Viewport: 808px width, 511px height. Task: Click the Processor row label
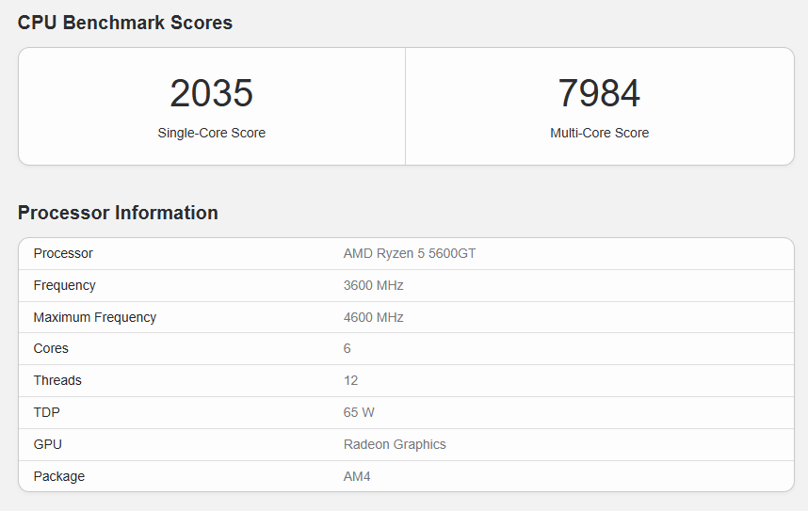63,253
